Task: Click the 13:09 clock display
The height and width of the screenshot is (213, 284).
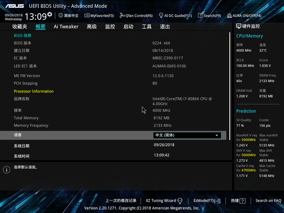Action: [36, 17]
